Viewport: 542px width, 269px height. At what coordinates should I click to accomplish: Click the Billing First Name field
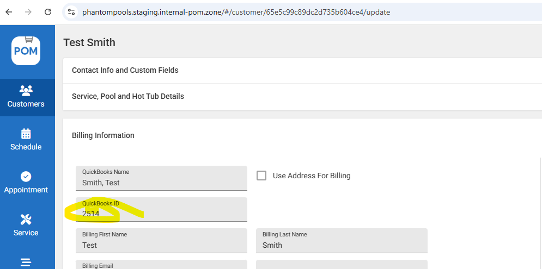[161, 245]
